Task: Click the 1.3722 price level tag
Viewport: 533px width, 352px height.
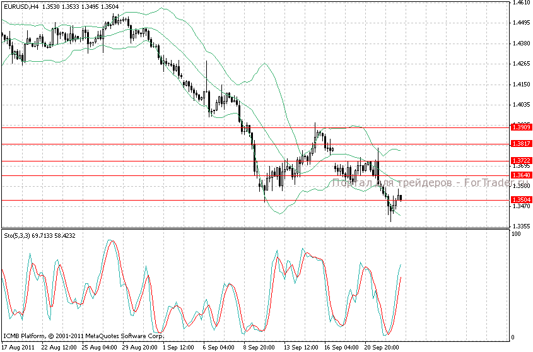Action: [520, 161]
